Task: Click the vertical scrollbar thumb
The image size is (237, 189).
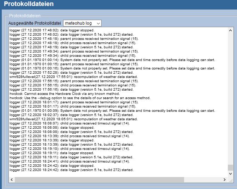Action: [x=230, y=167]
